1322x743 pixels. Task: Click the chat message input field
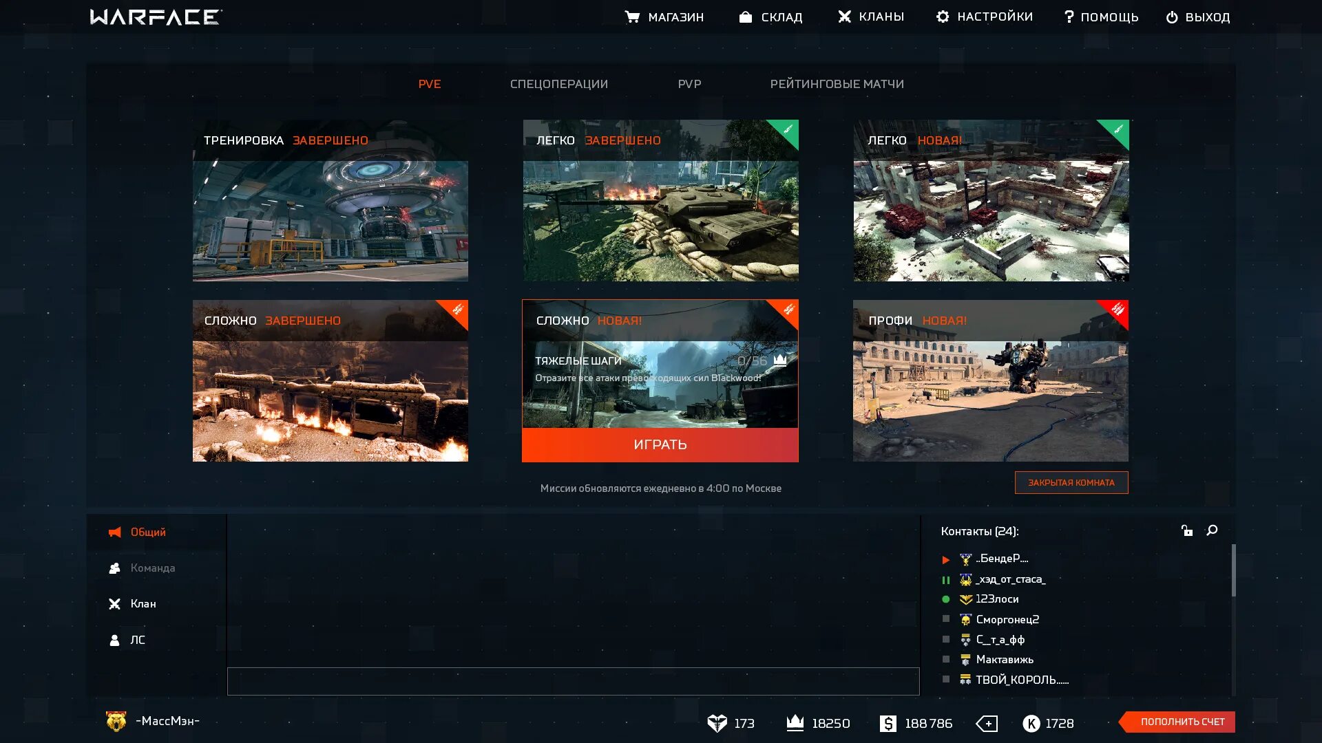coord(574,681)
